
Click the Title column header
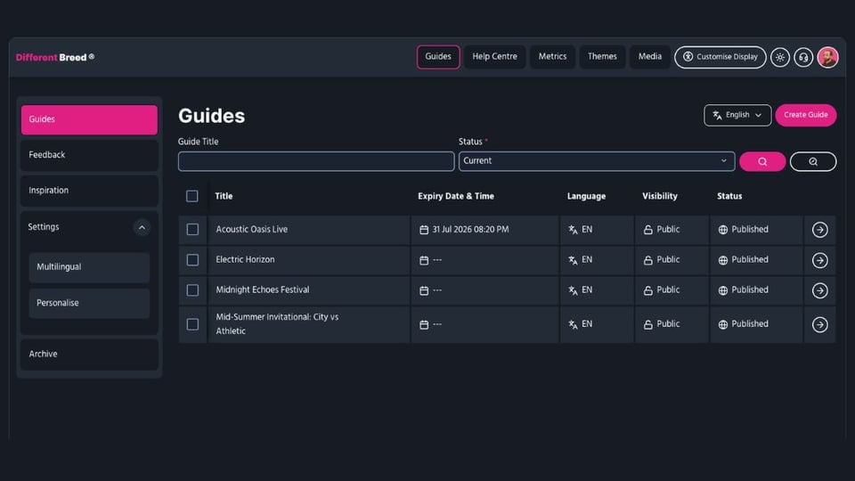click(224, 196)
